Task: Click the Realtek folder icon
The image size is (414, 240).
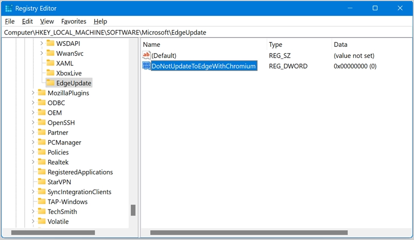Action: click(x=42, y=162)
